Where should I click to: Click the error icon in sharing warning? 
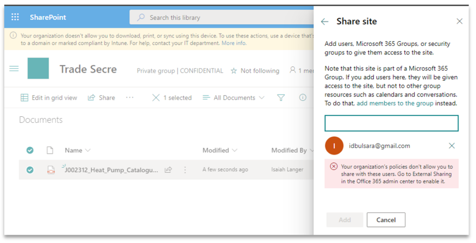pyautogui.click(x=334, y=166)
